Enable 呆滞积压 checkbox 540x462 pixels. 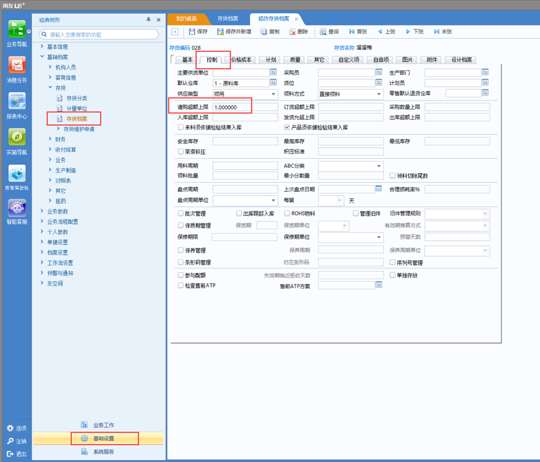tap(180, 151)
